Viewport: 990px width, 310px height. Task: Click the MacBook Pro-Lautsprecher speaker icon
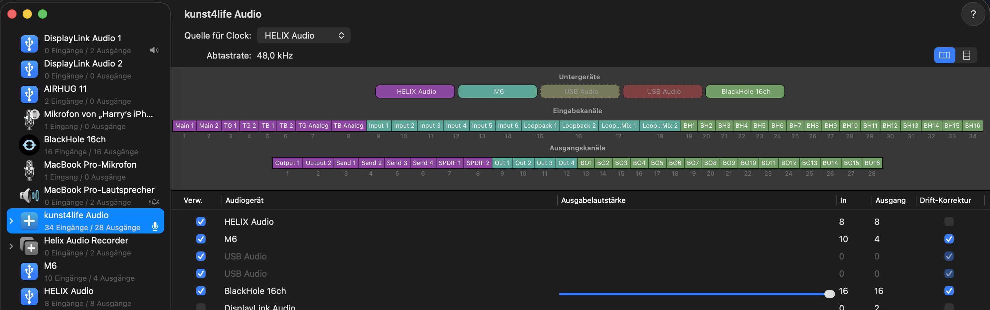point(29,196)
